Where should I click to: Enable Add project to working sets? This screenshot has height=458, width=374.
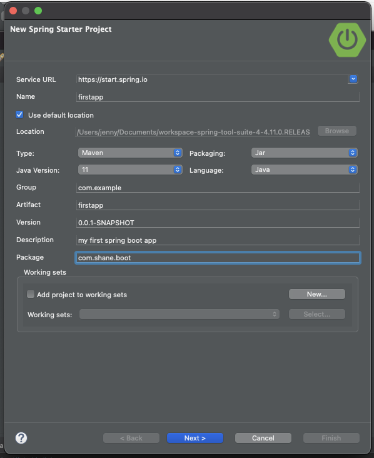31,294
